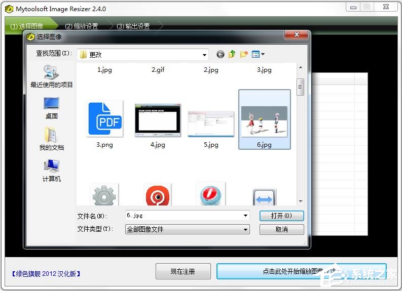This screenshot has width=402, height=291.
Task: Go up one folder level
Action: (x=232, y=54)
